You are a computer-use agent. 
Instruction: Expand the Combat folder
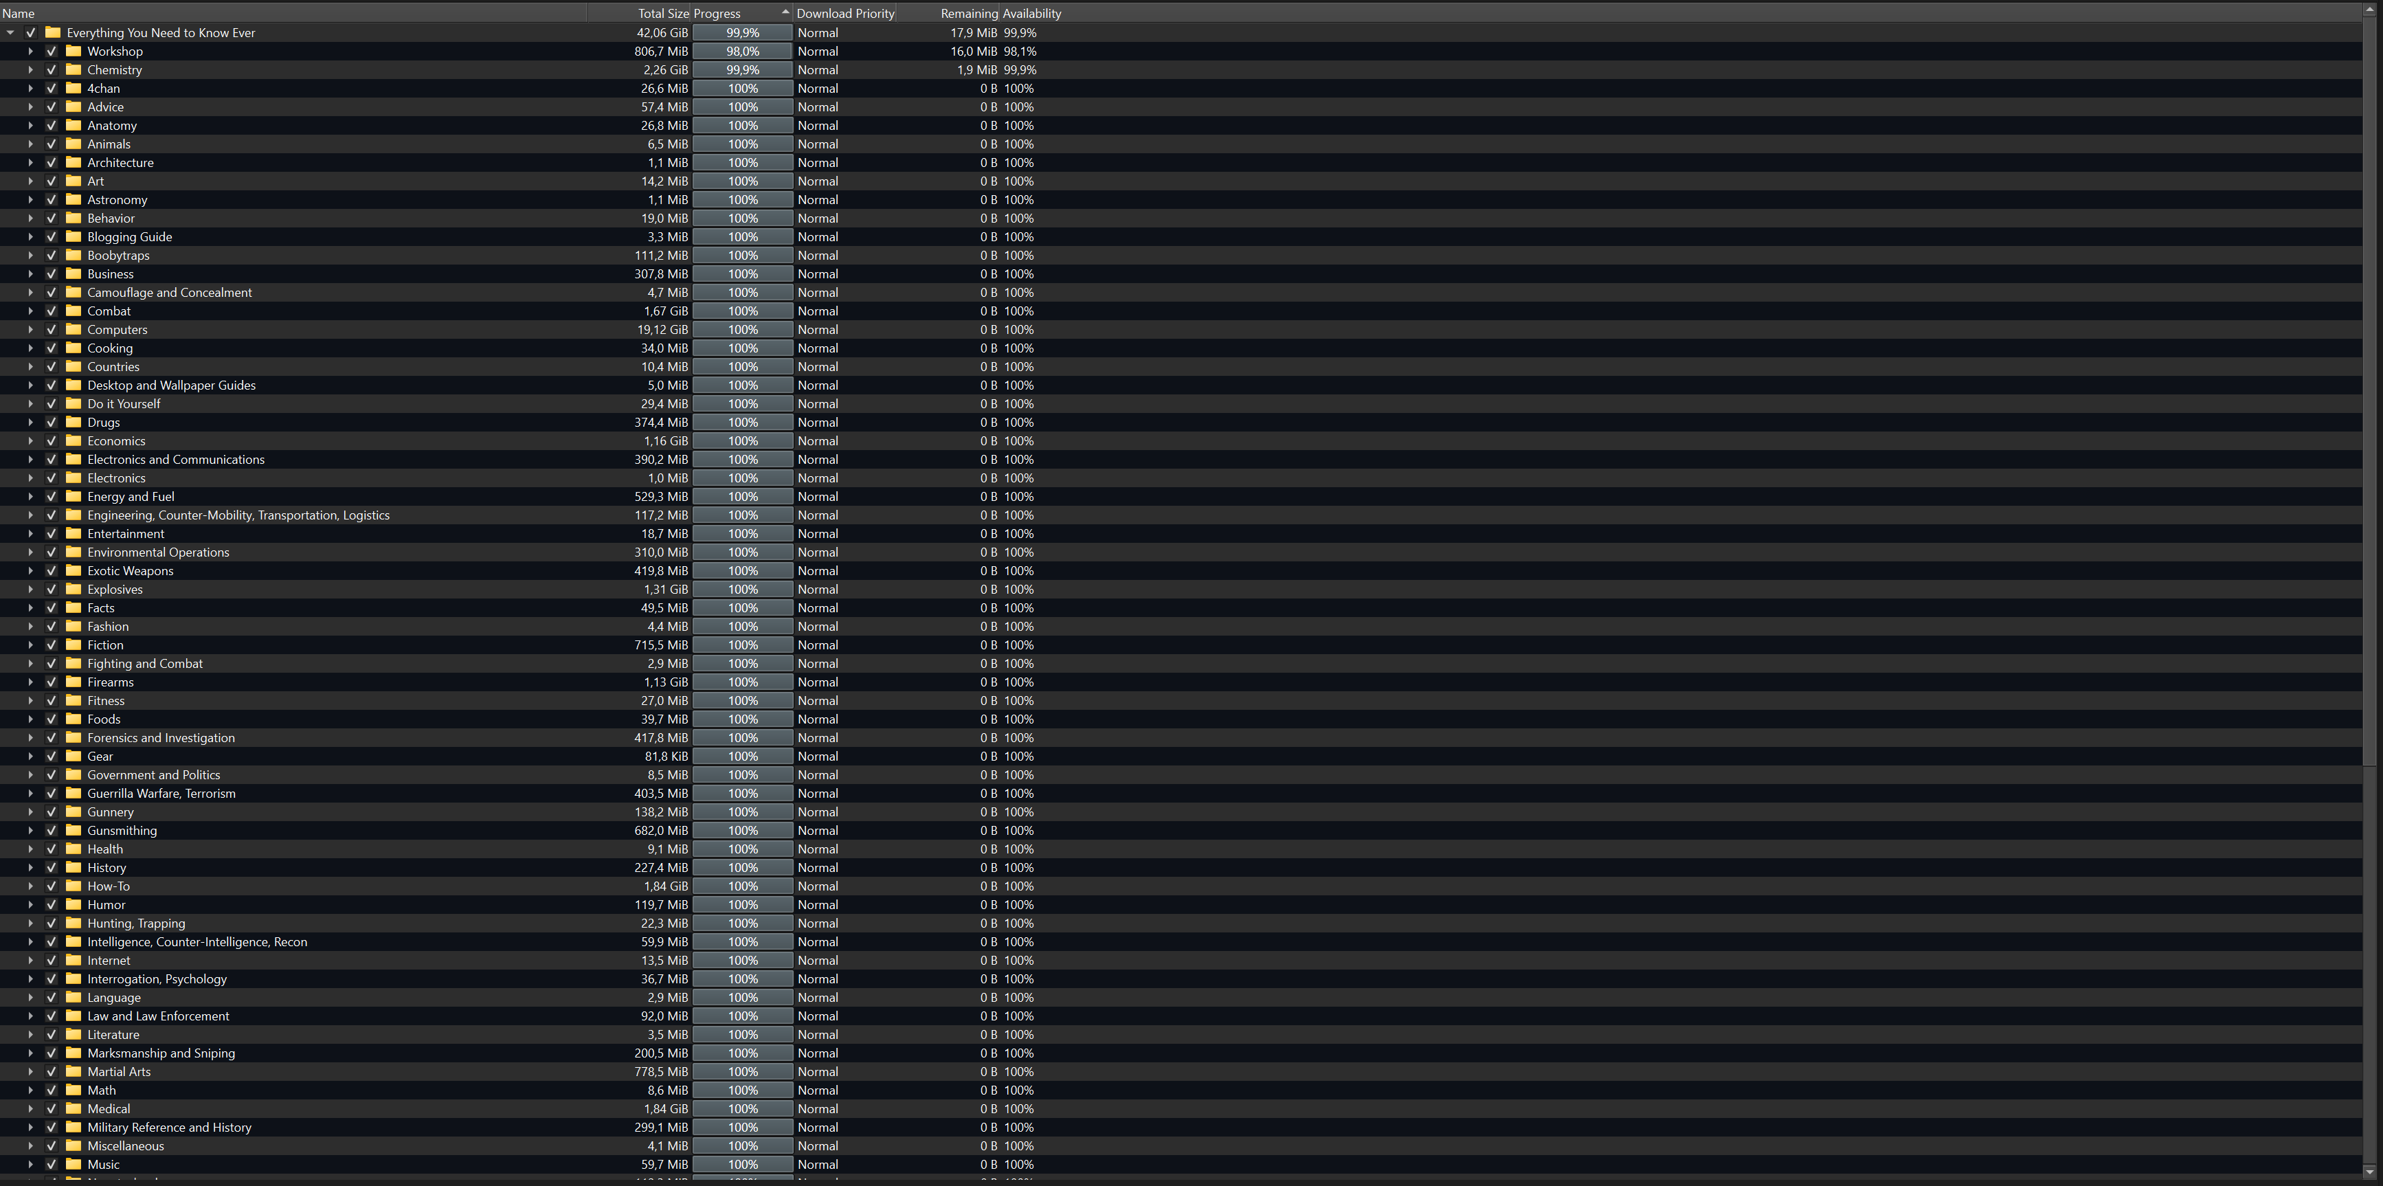pyautogui.click(x=30, y=311)
